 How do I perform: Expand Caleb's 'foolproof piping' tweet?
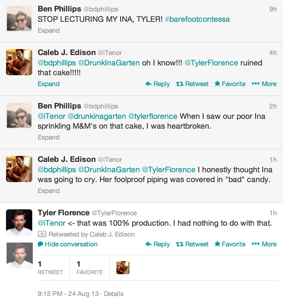pyautogui.click(x=49, y=191)
